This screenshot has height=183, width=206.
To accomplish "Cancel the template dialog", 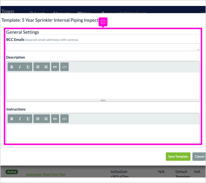I will click(x=199, y=156).
